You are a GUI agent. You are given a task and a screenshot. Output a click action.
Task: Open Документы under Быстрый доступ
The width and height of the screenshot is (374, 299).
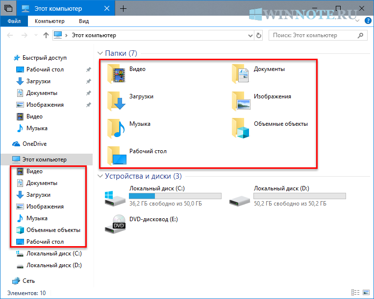pos(37,93)
